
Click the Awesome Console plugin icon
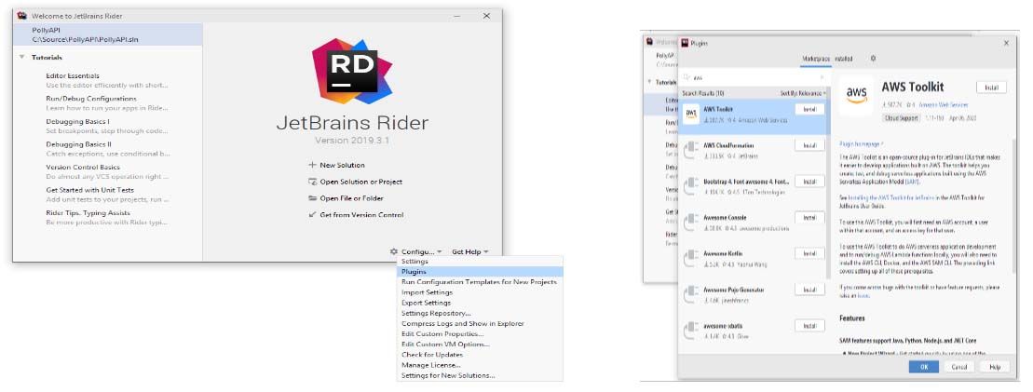[x=691, y=222]
